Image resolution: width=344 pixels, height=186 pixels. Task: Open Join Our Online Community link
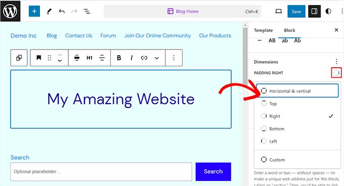click(157, 36)
